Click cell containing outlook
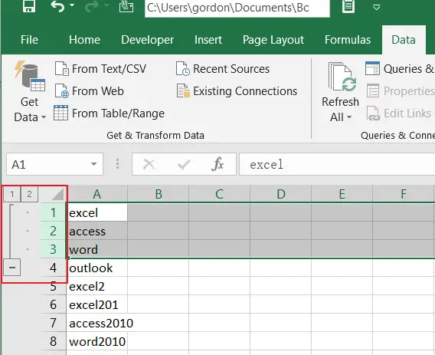This screenshot has width=435, height=355. coord(97,268)
